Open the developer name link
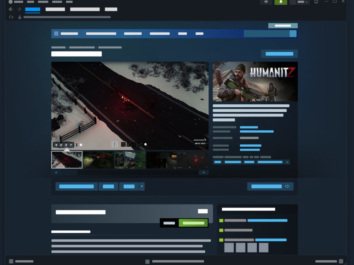This screenshot has height=265, width=354. [251, 146]
